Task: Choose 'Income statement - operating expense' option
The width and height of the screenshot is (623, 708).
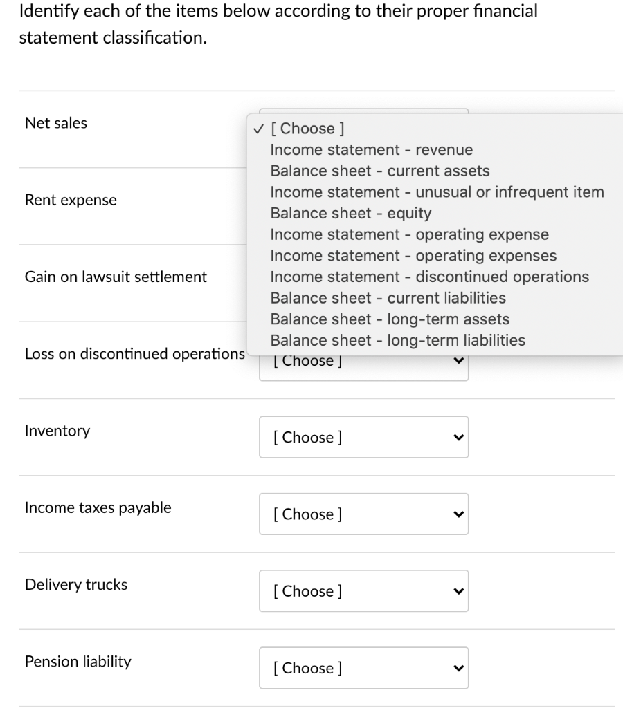Action: (x=409, y=234)
